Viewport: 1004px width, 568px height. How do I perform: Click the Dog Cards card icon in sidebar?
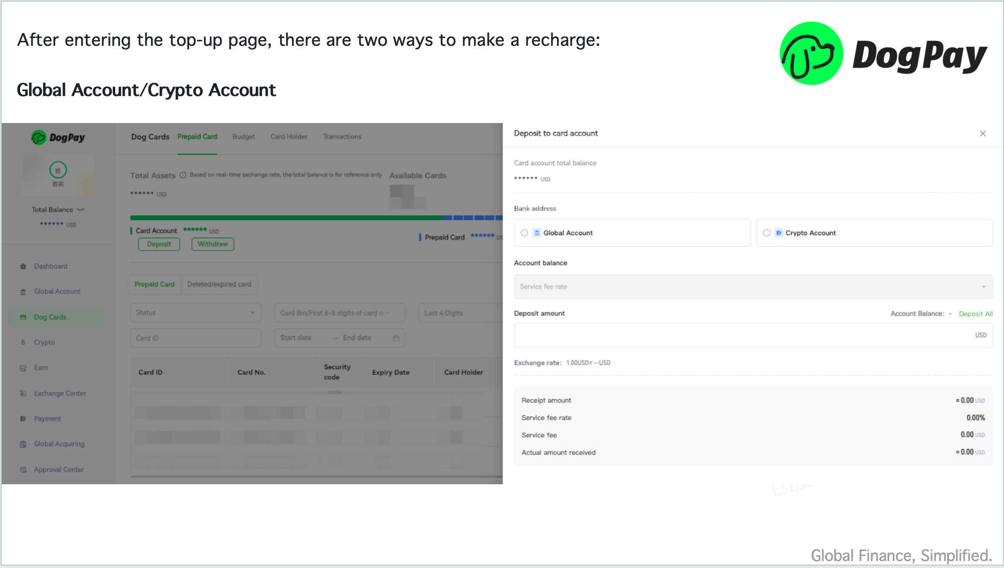click(x=23, y=317)
